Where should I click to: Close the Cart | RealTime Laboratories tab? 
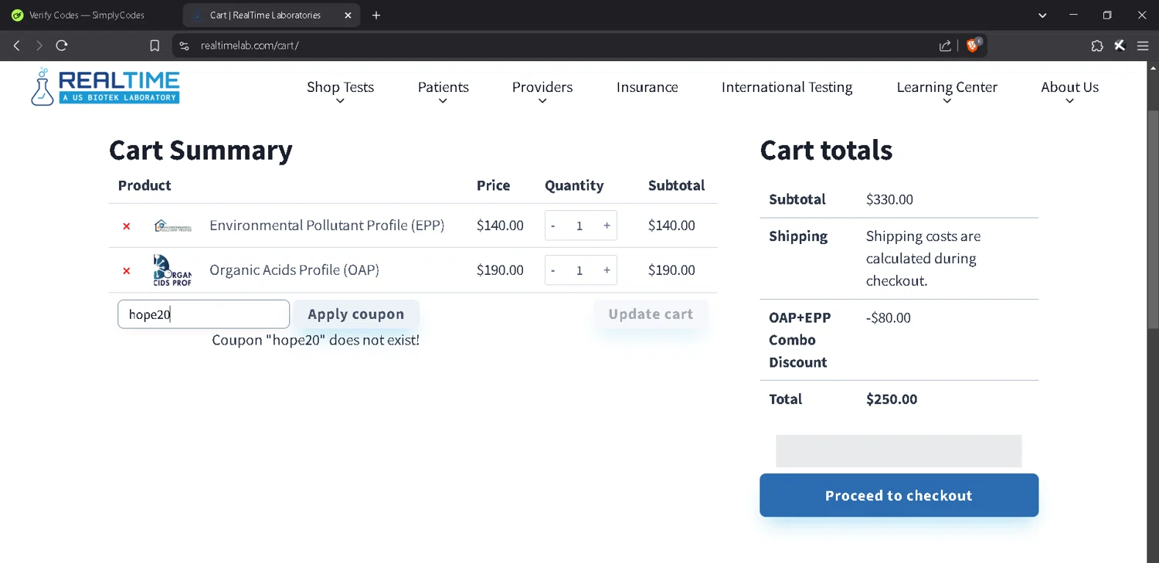point(348,15)
